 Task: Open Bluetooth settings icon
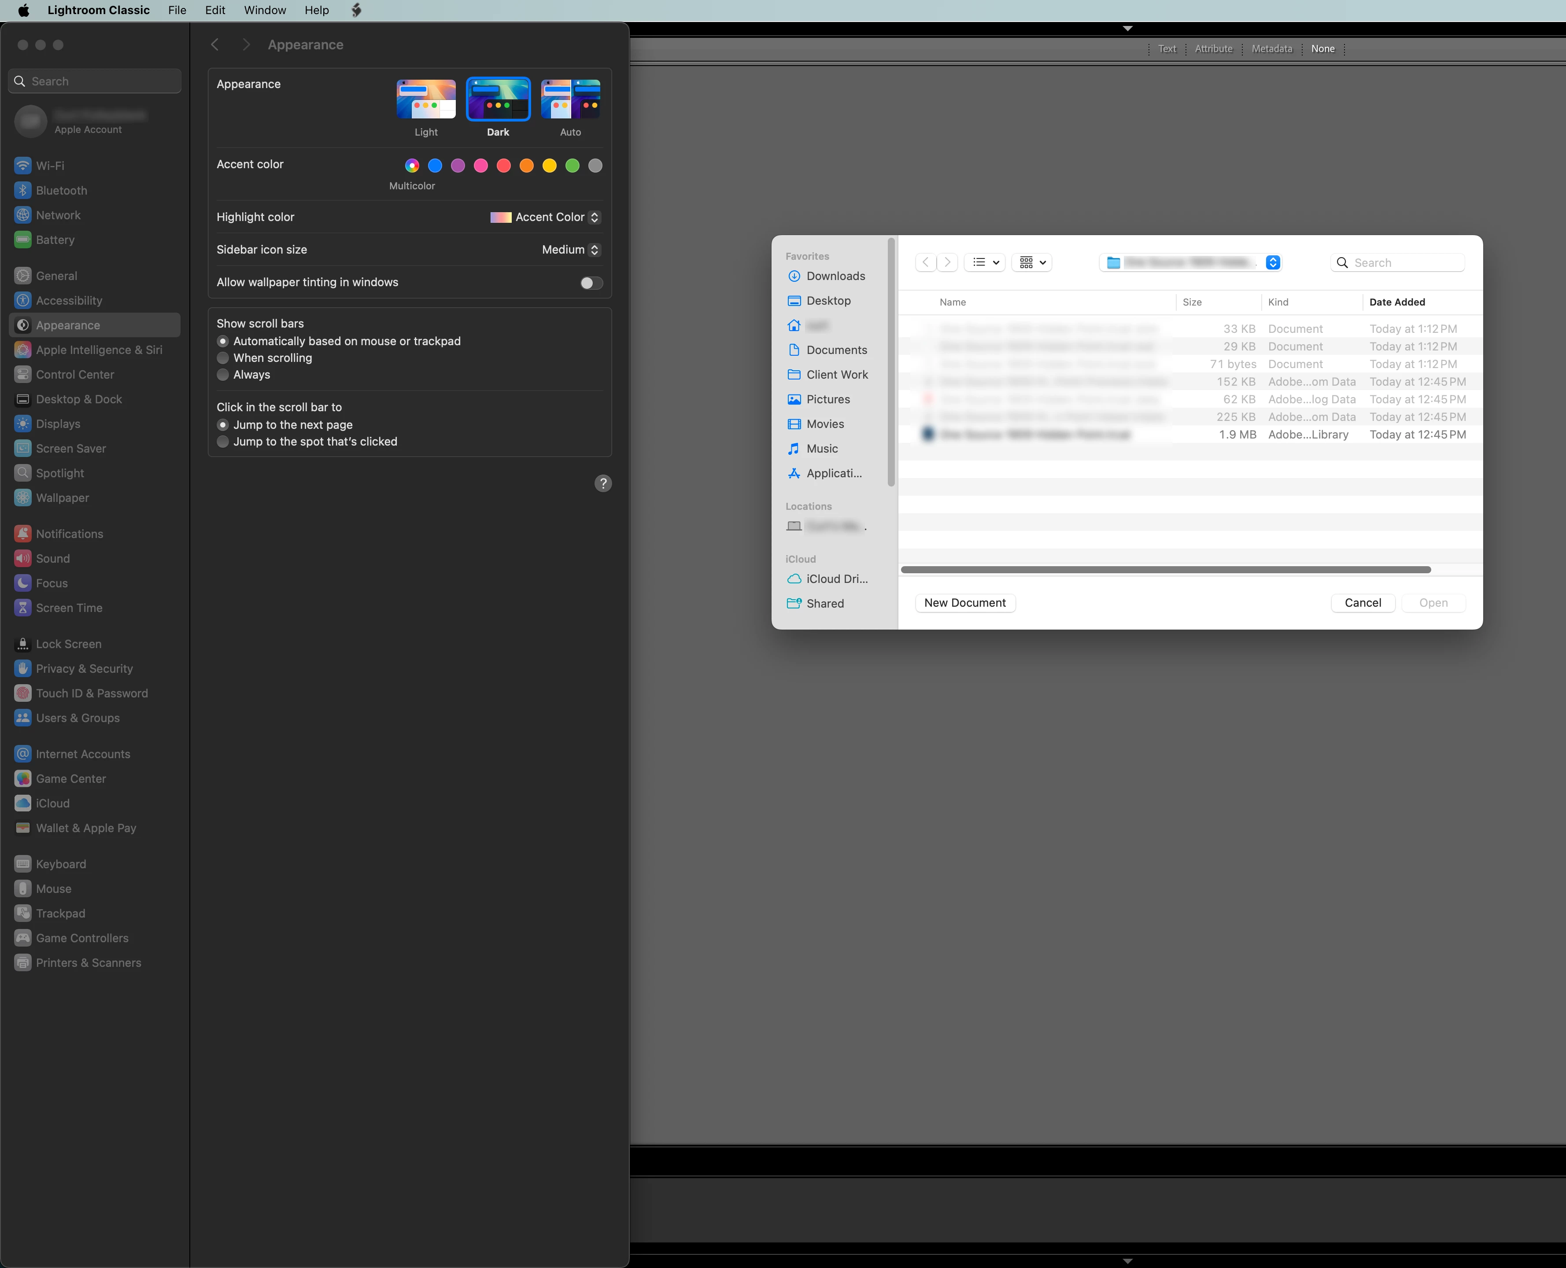(x=22, y=191)
